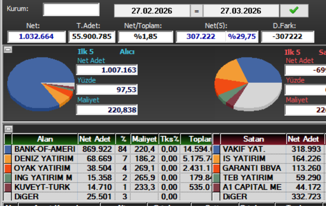Click the Net(5) value 307.222
Image resolution: width=326 pixels, height=206 pixels.
pyautogui.click(x=200, y=37)
